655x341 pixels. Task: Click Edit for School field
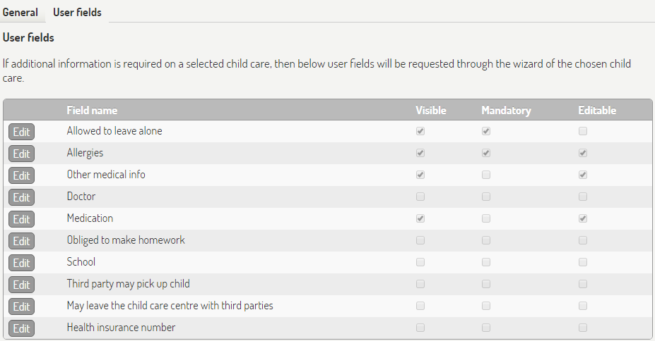[x=21, y=263]
